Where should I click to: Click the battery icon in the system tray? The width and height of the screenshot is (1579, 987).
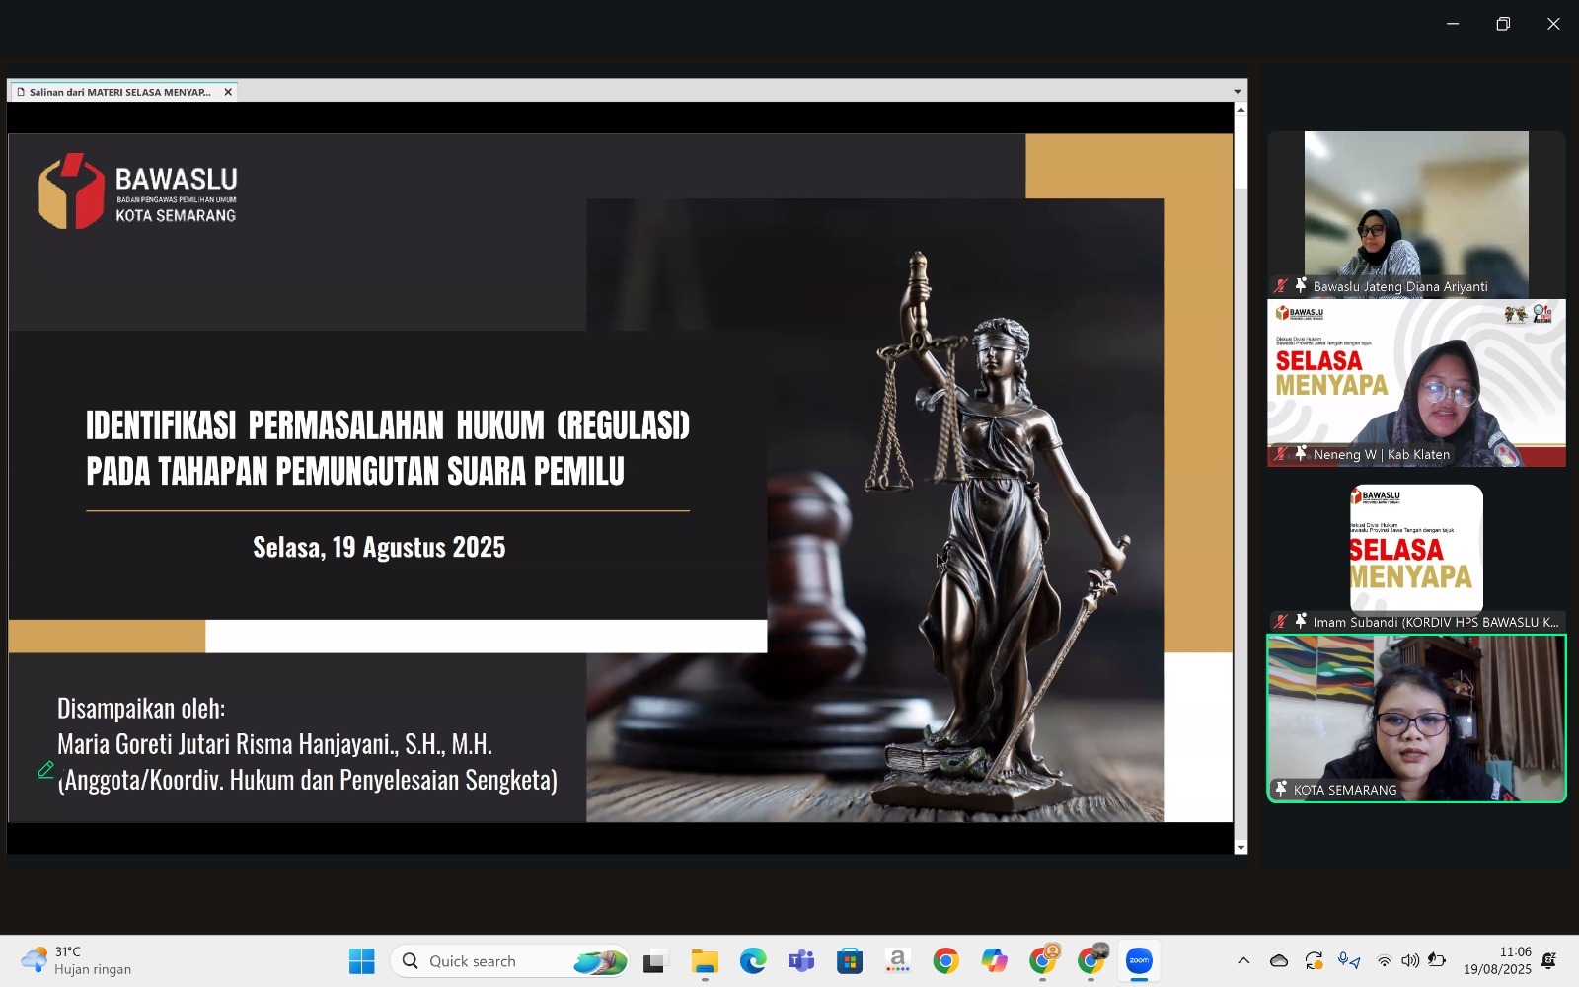coord(1438,960)
